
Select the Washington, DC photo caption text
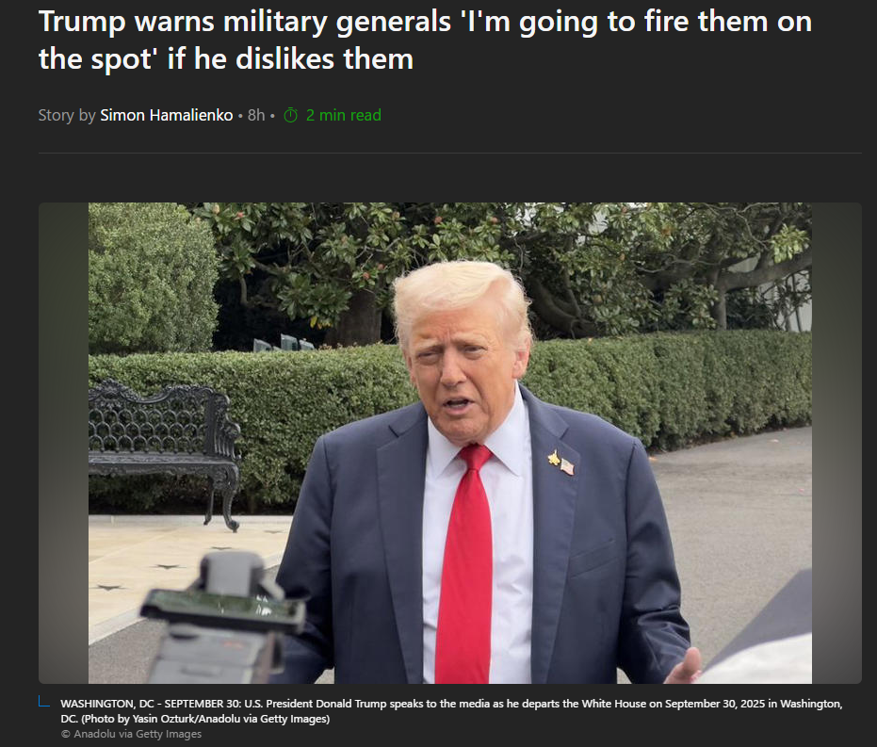(x=451, y=710)
